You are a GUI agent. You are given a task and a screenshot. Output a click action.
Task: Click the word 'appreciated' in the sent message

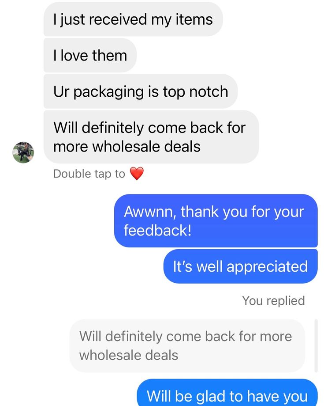[267, 267]
